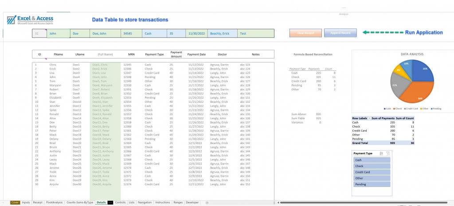Select the Sum of Payments pivot header
454x206 pixels.
[383, 118]
